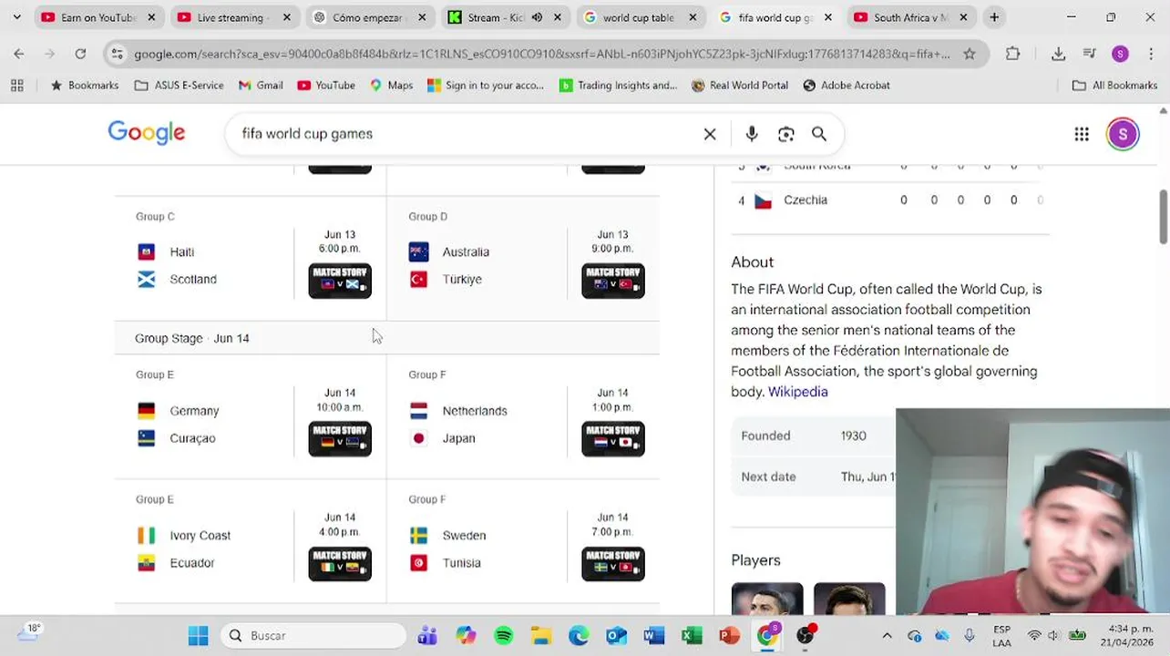The width and height of the screenshot is (1170, 656).
Task: Open the Windows Start menu
Action: click(x=198, y=635)
